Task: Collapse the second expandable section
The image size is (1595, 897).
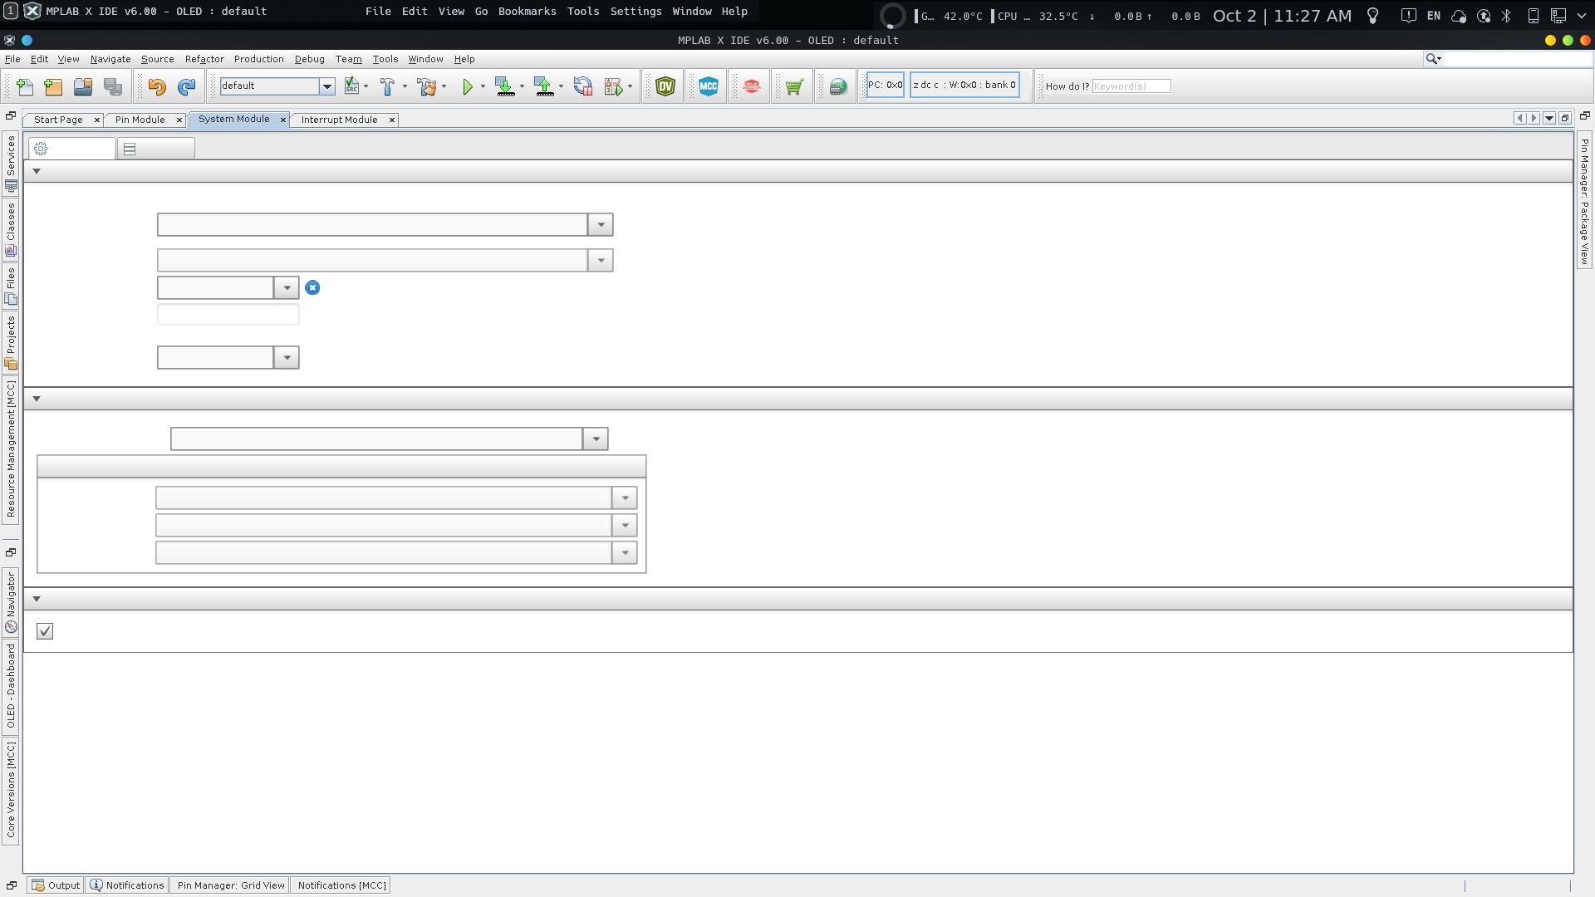Action: (37, 398)
